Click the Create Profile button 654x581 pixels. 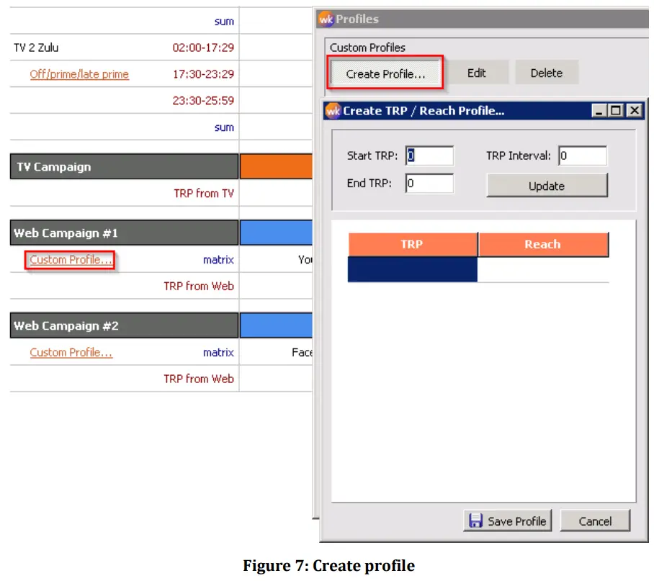pyautogui.click(x=385, y=72)
